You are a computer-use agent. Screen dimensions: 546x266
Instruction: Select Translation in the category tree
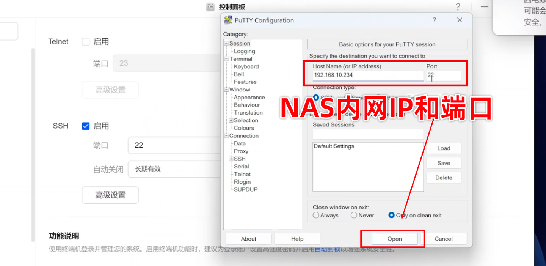248,113
